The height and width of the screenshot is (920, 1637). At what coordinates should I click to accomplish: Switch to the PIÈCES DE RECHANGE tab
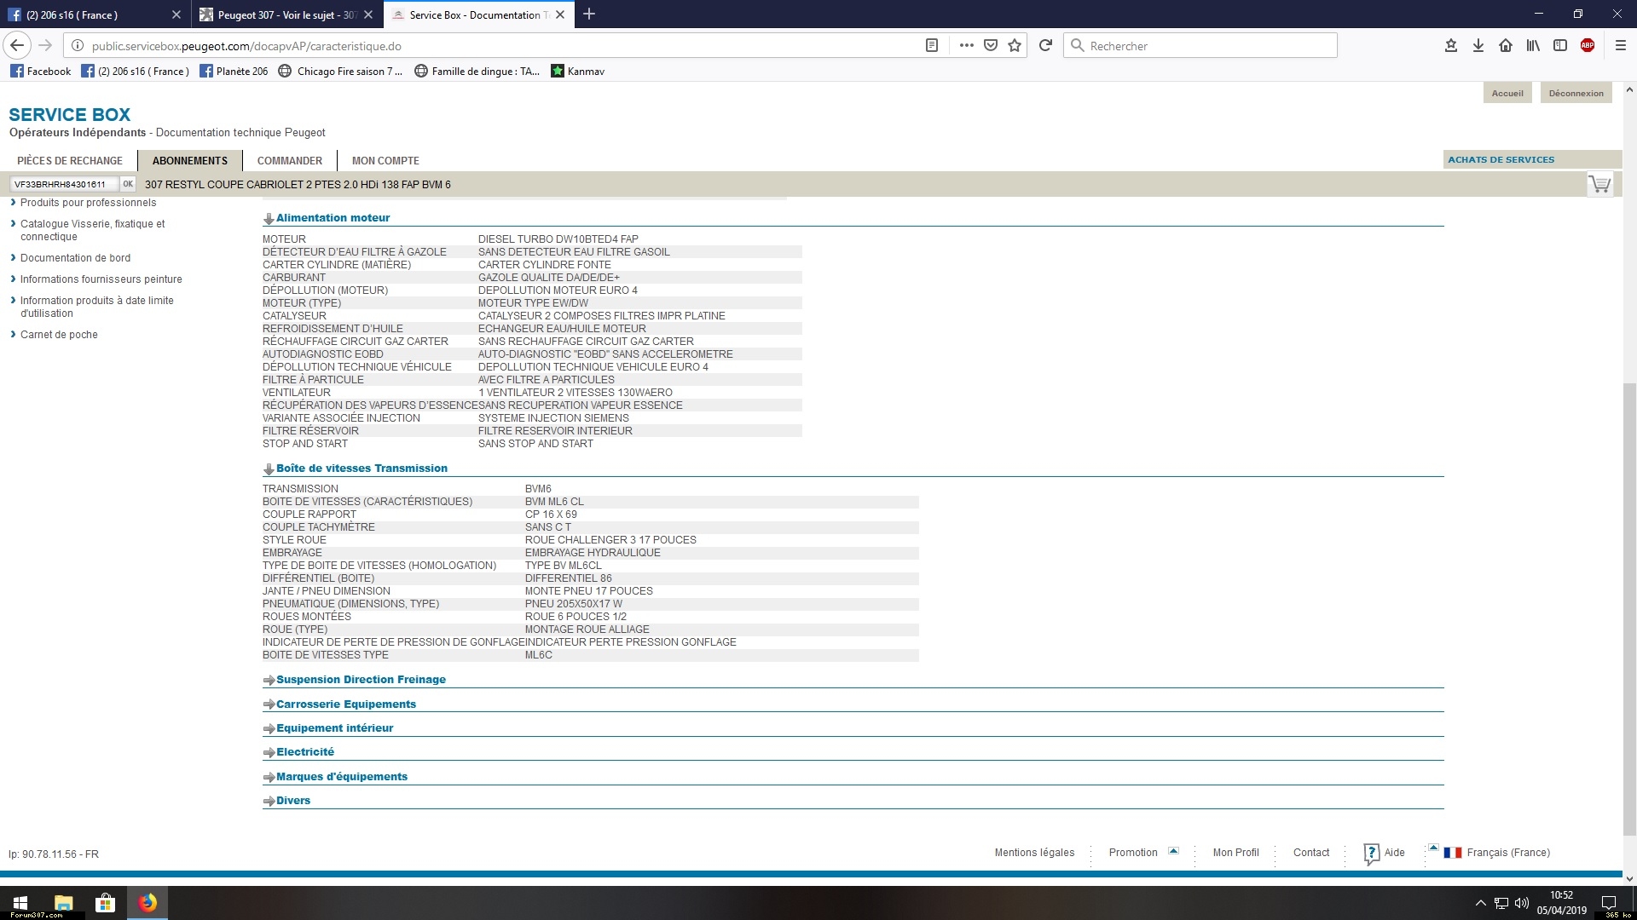coord(70,161)
